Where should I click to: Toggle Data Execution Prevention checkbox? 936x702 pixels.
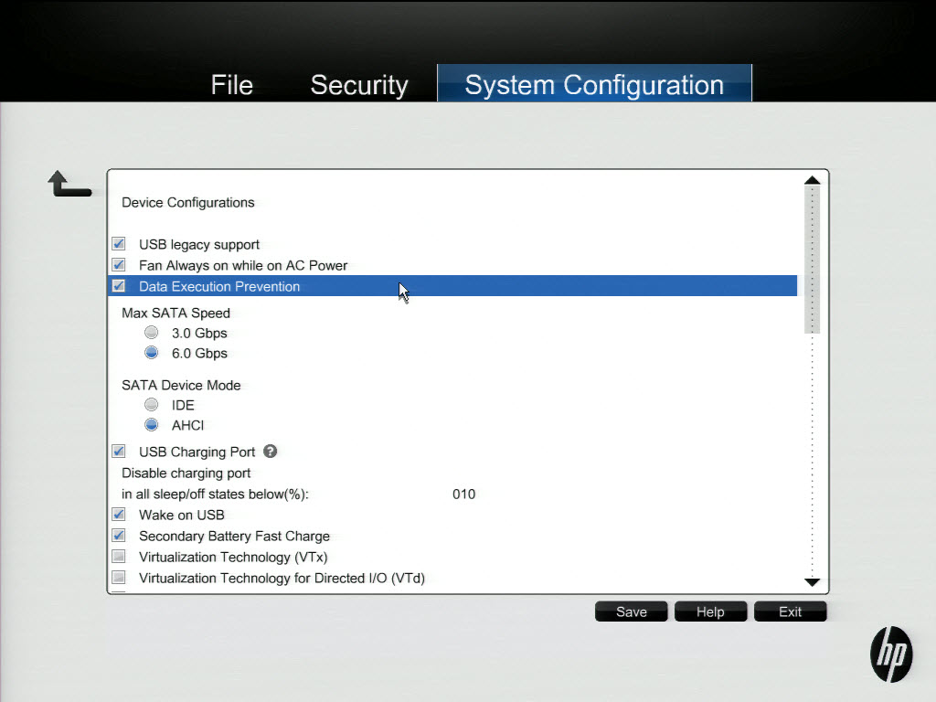(x=119, y=286)
